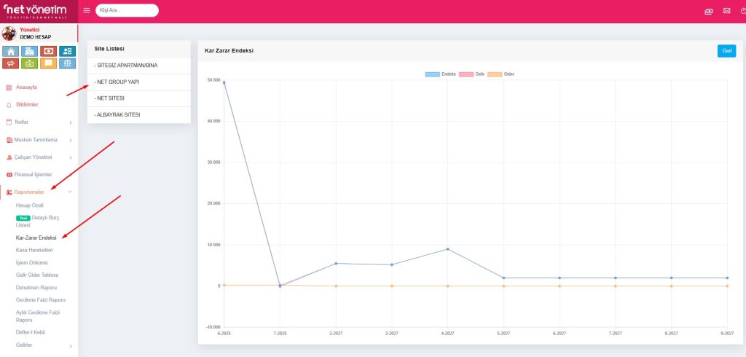
Task: Click the blue home shortcut icon
Action: 11,51
